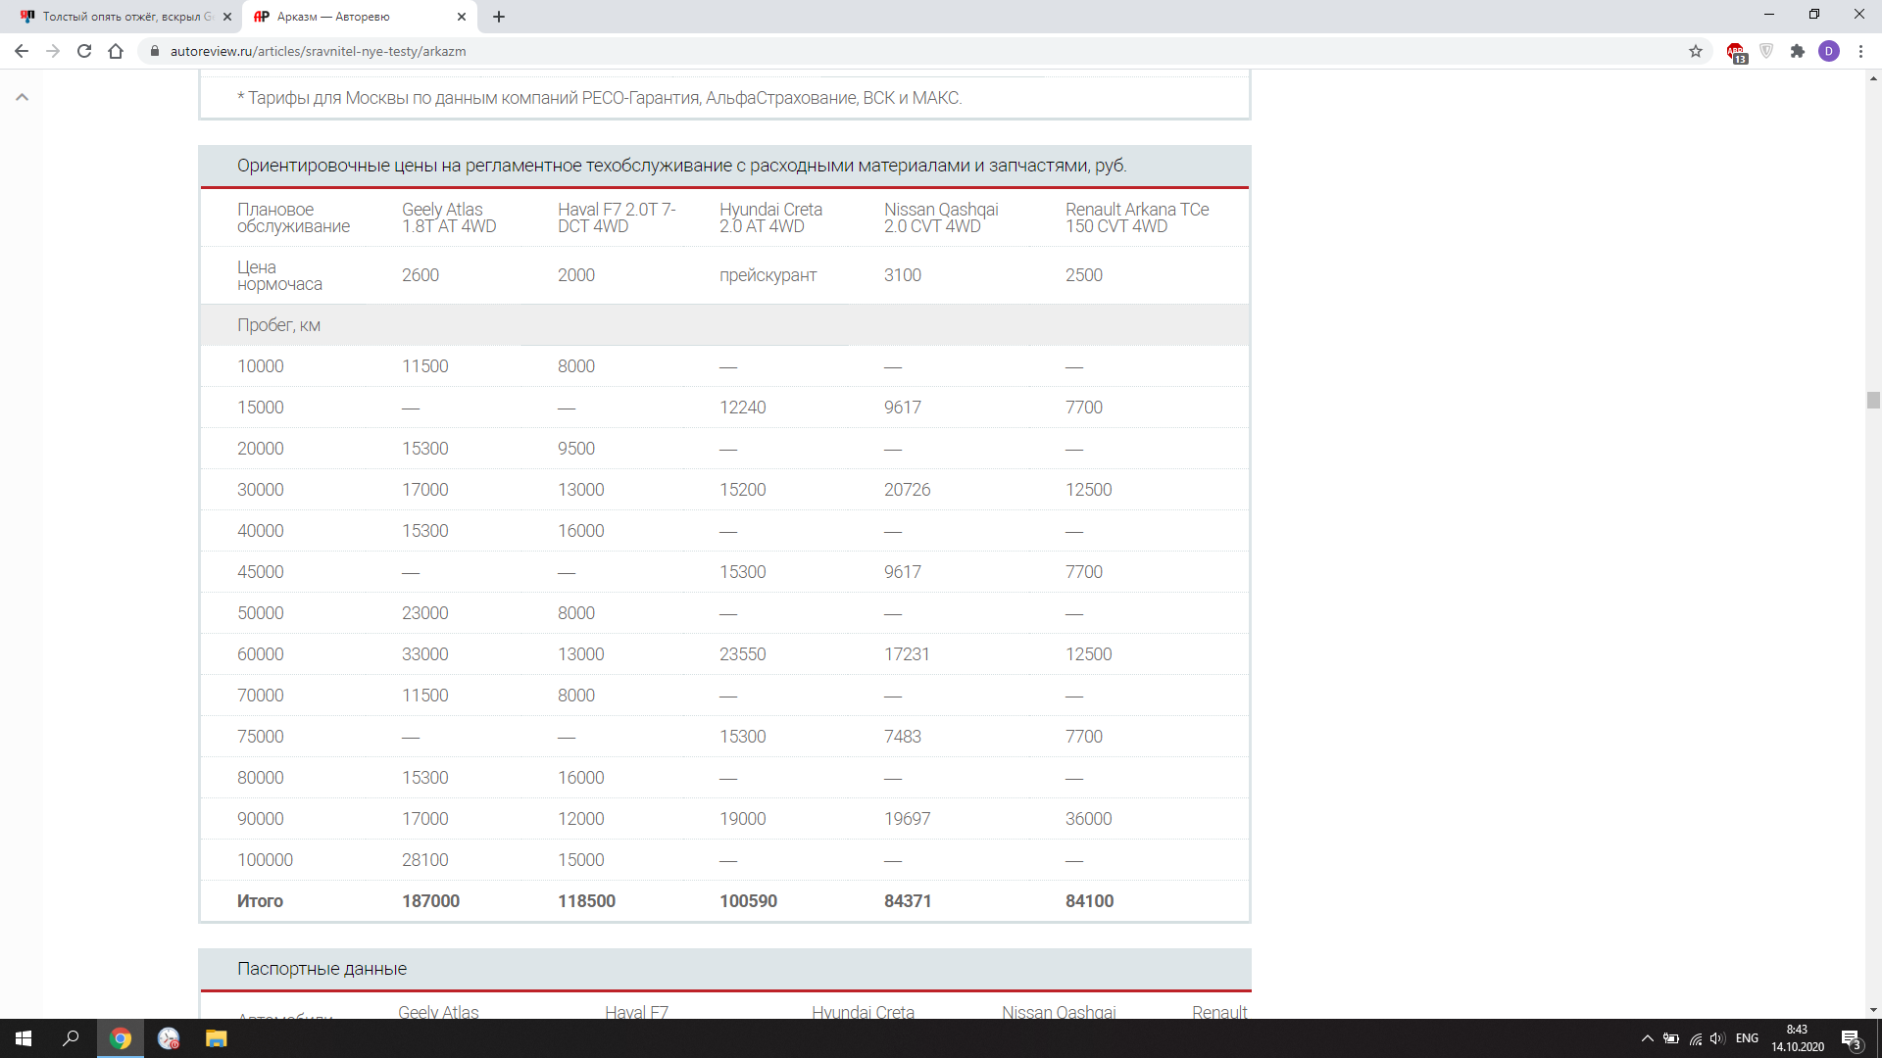Click the Haval F7 2.0T 7-DCT 4WD header
This screenshot has width=1882, height=1058.
[x=617, y=217]
